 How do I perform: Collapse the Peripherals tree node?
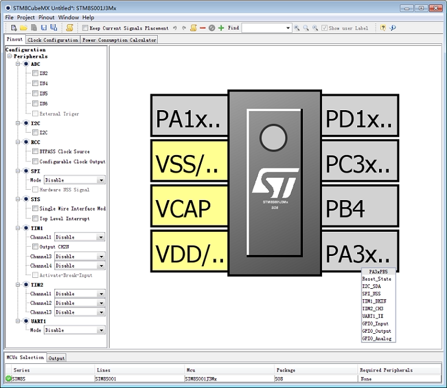[9, 56]
